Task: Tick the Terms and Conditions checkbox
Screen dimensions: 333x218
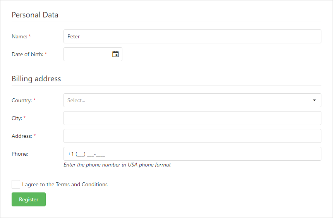Action: (16, 184)
